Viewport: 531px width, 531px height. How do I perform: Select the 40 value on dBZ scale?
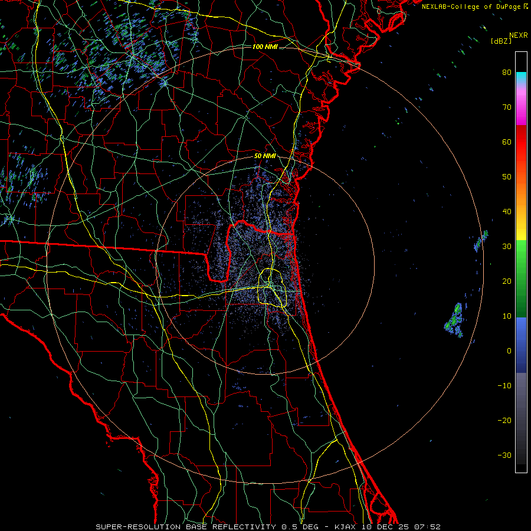(x=507, y=212)
